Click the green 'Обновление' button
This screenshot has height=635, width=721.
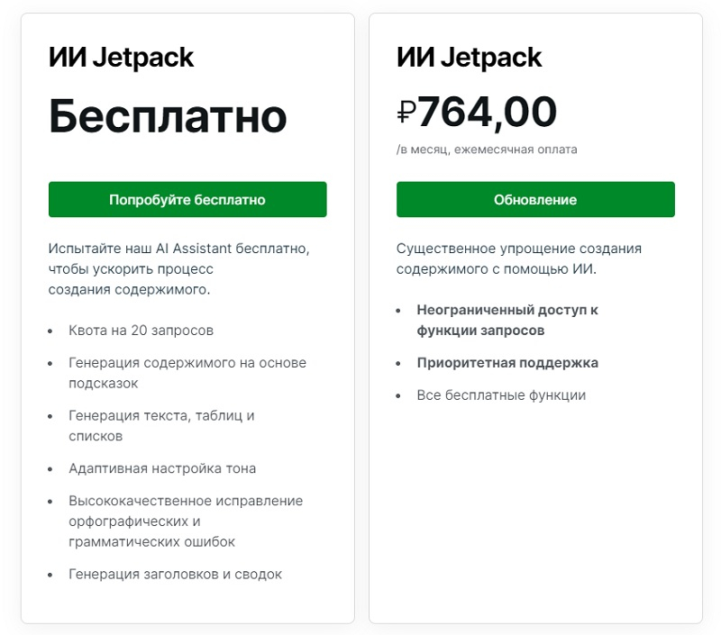(x=535, y=200)
